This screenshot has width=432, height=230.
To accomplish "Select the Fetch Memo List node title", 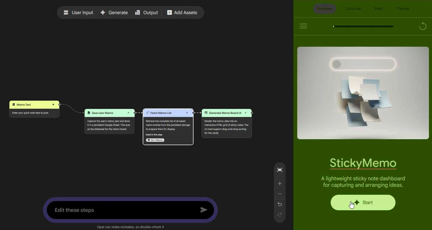I will [x=161, y=113].
